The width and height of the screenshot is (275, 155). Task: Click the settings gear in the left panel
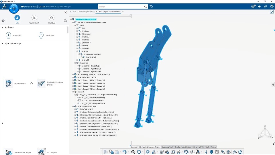3,21
